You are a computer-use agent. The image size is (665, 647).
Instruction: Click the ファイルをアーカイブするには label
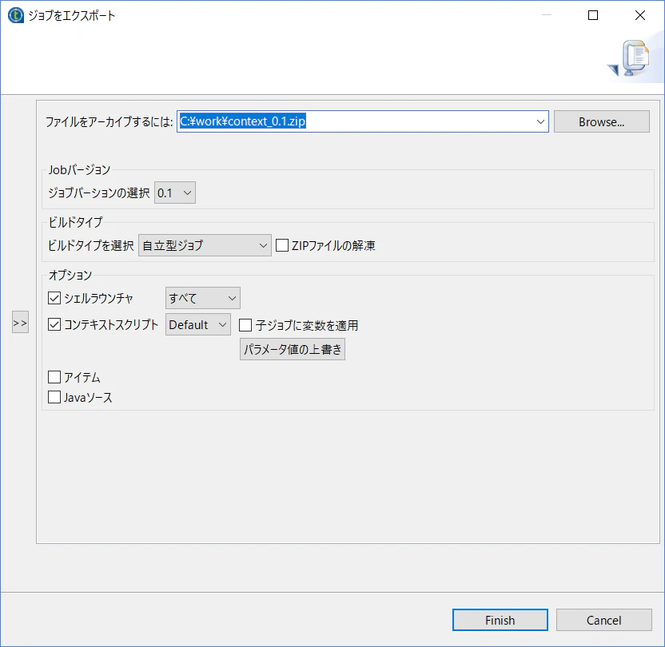(x=109, y=122)
